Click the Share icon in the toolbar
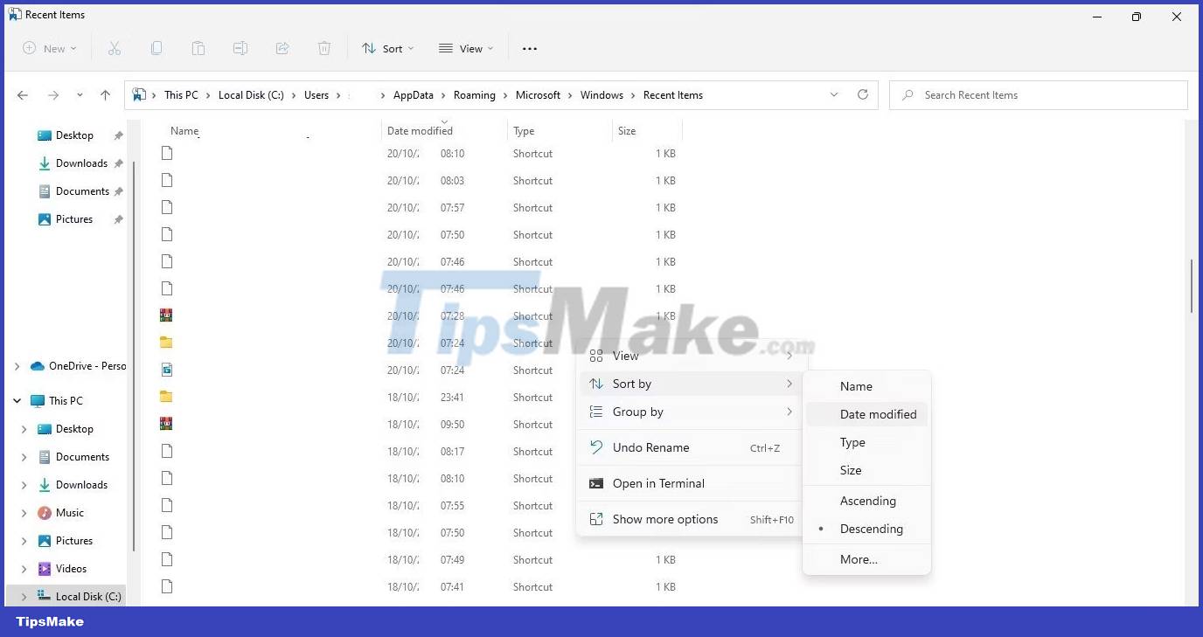Screen dimensions: 1203x637 [x=282, y=48]
